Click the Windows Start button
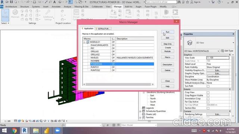The width and height of the screenshot is (239, 134). (4, 131)
